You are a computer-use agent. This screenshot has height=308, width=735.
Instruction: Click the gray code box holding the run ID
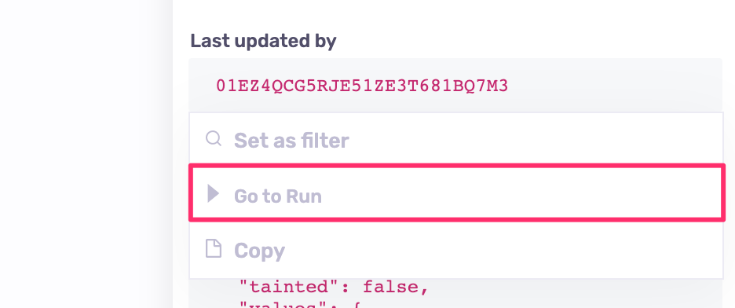click(x=455, y=86)
